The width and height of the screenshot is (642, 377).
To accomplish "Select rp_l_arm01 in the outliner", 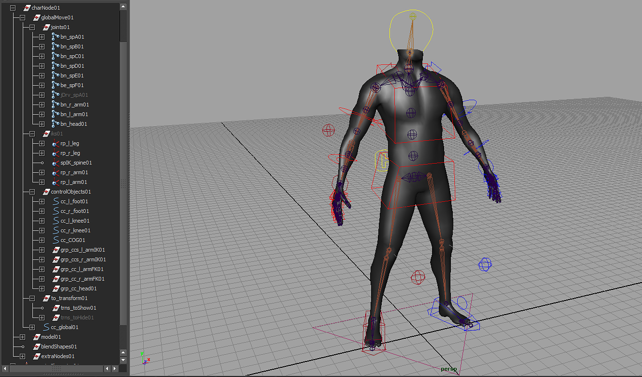I will (x=74, y=182).
